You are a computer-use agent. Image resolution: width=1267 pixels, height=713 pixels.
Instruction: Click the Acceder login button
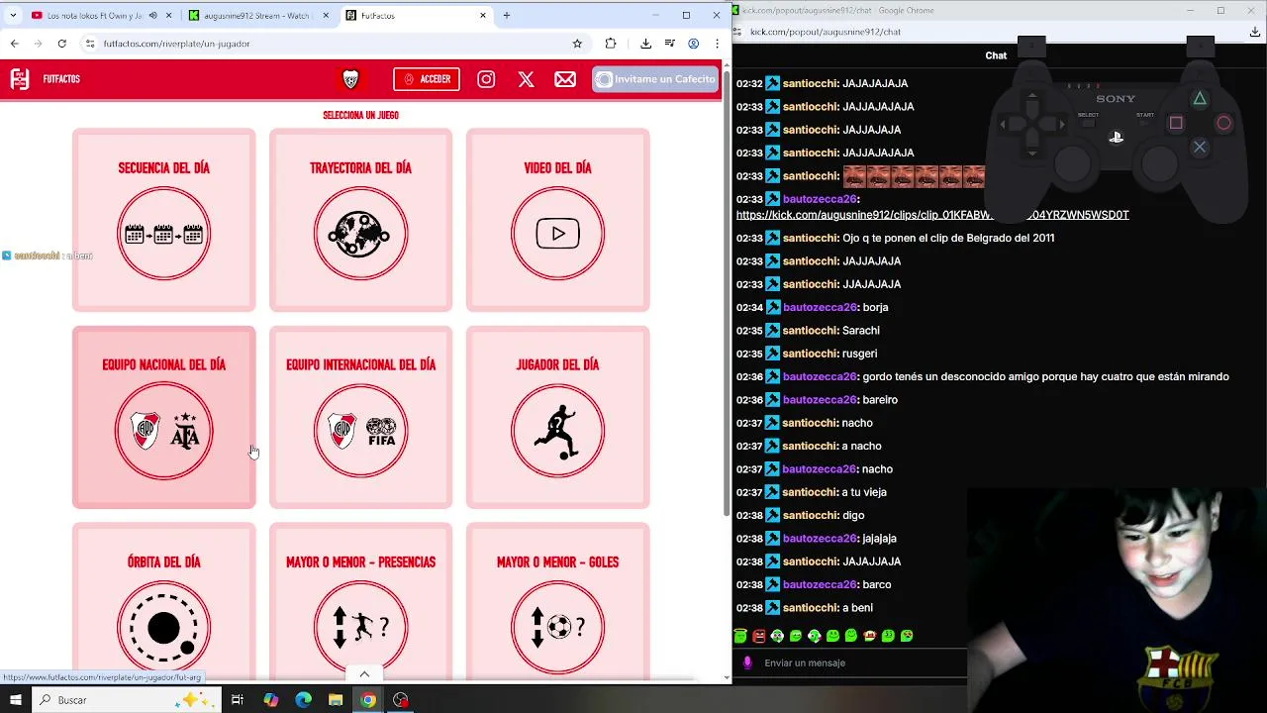pyautogui.click(x=427, y=79)
